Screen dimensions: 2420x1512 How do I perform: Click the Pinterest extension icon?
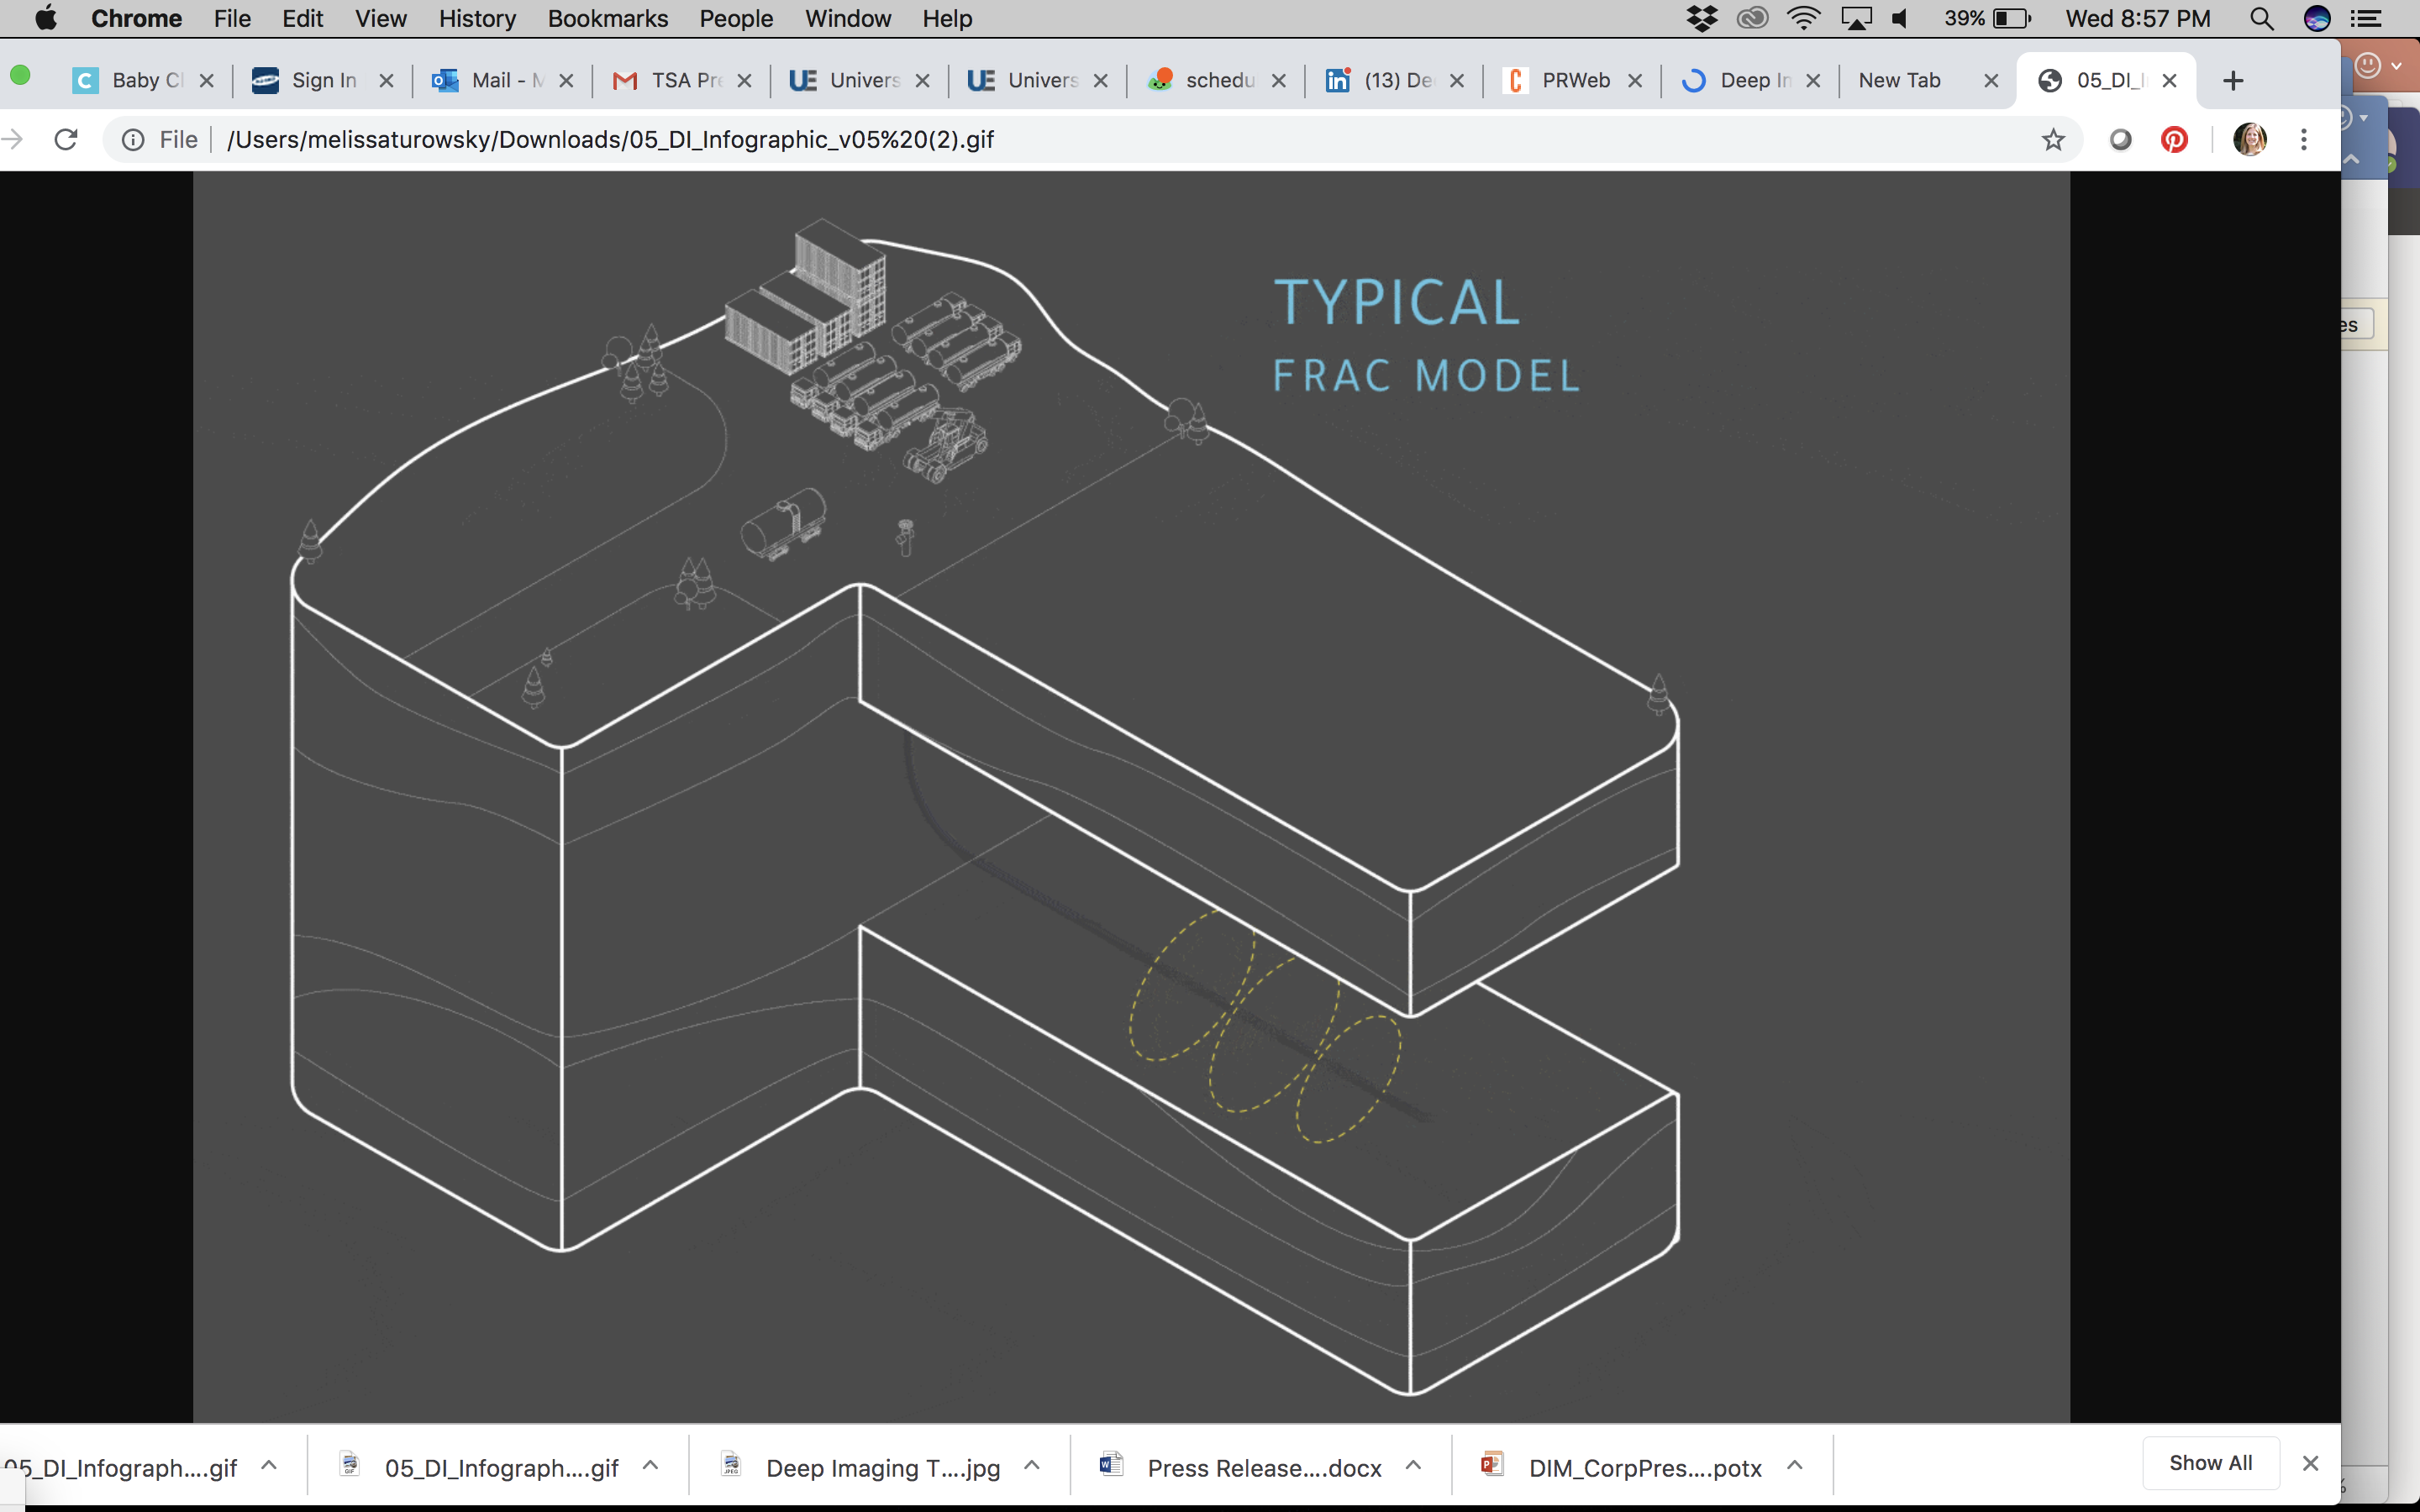click(2174, 140)
